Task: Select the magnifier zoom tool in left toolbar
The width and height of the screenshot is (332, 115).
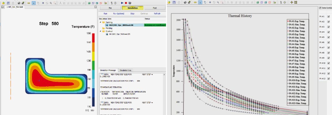Action: (x=50, y=3)
